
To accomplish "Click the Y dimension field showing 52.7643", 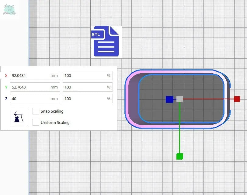I will pyautogui.click(x=30, y=87).
